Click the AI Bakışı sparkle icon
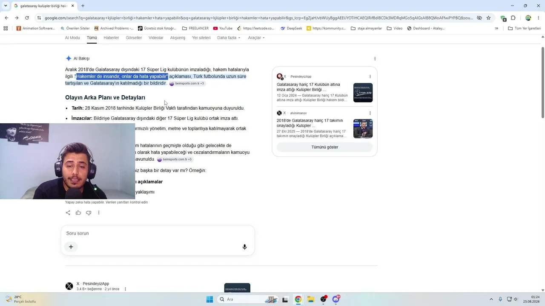Viewport: 545px width, 306px height. point(69,59)
